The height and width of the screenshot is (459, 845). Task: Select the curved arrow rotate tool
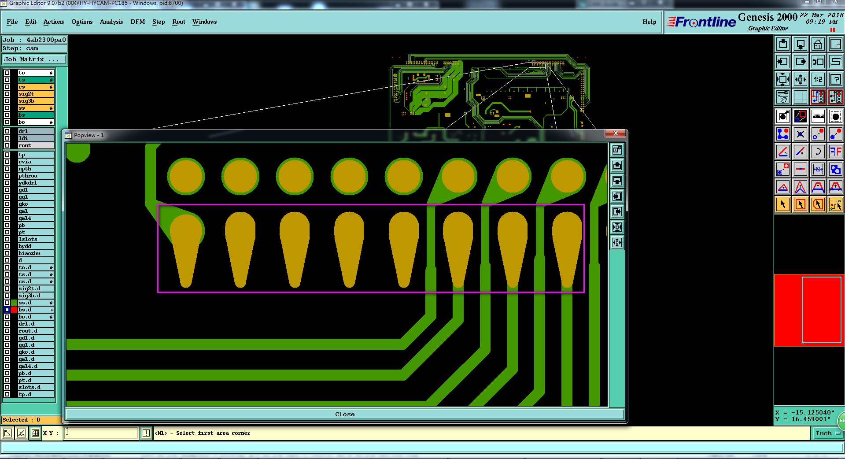[x=818, y=152]
